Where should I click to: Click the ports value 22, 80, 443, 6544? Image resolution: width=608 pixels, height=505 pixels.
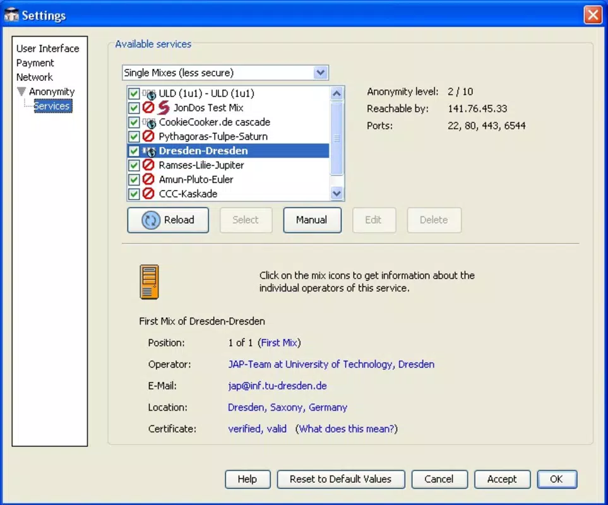[x=487, y=126]
